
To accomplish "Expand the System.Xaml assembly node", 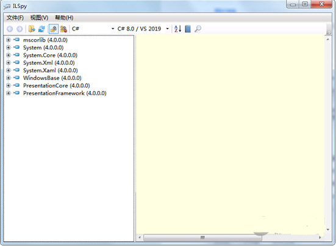I will coord(9,70).
